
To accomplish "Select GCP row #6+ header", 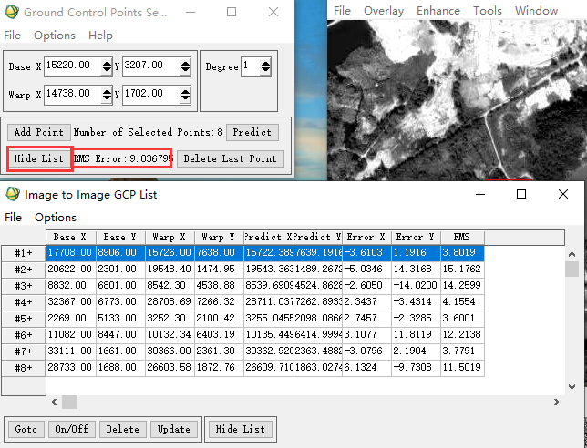I will tap(23, 335).
